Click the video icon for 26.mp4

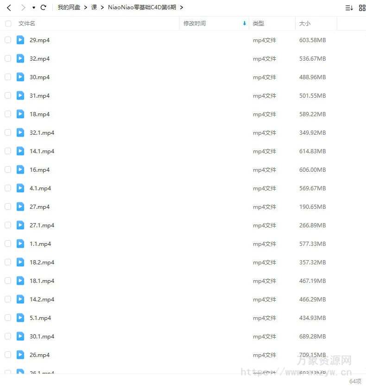(x=20, y=355)
